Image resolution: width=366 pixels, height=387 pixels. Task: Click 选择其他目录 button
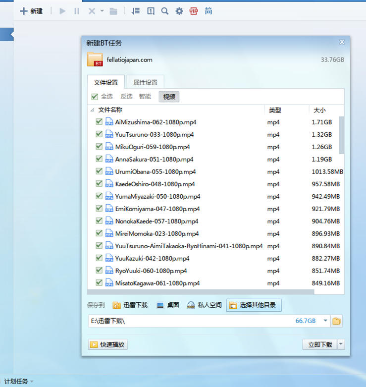(x=254, y=305)
